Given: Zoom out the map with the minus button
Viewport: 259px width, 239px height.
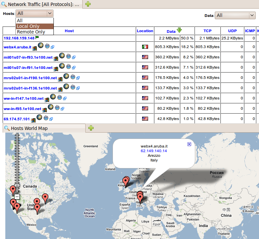Looking at the screenshot, I should click(x=17, y=197).
